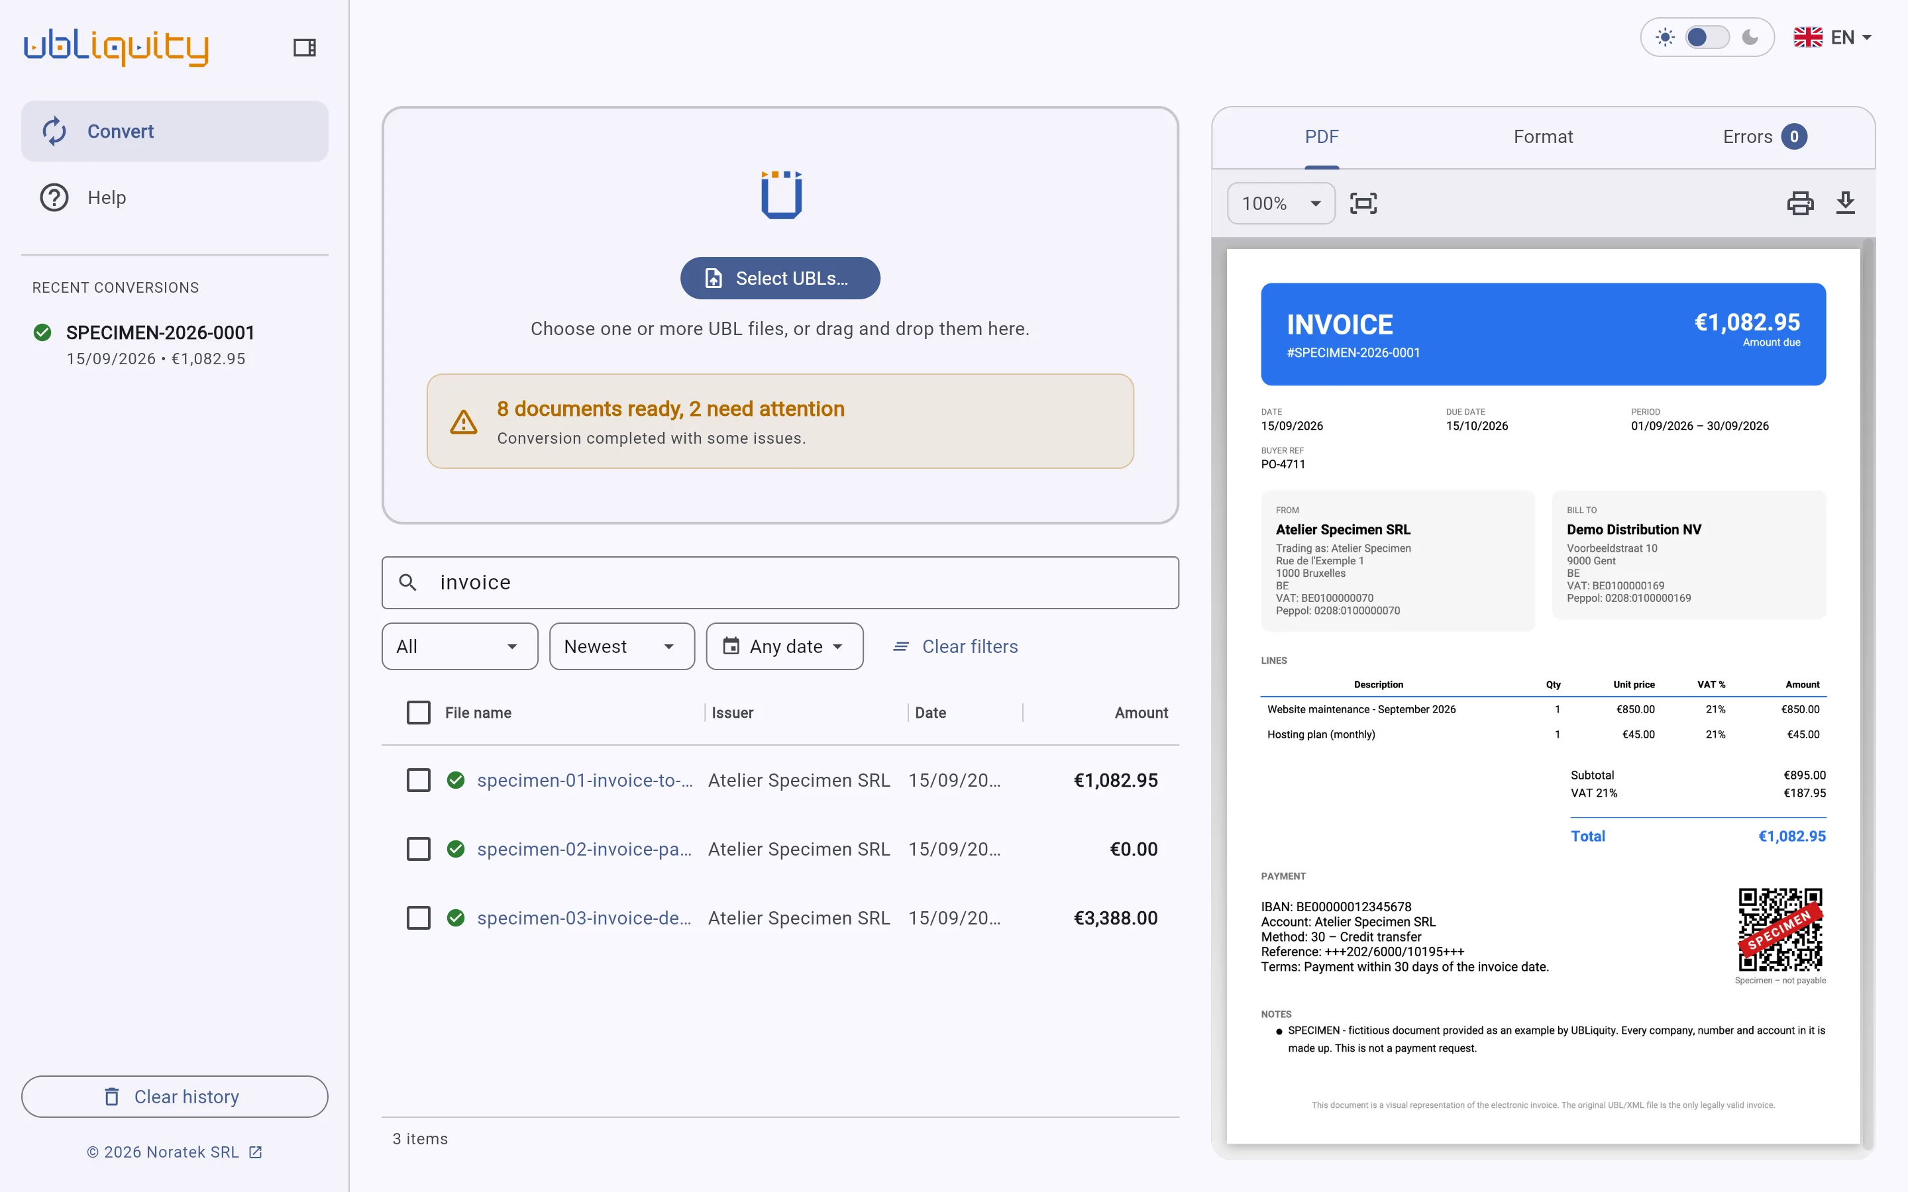Open the EN language dropdown
Screen dimensions: 1908x1192
click(x=1832, y=37)
